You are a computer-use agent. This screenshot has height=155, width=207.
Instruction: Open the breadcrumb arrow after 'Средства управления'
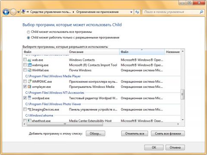[x=73, y=12]
